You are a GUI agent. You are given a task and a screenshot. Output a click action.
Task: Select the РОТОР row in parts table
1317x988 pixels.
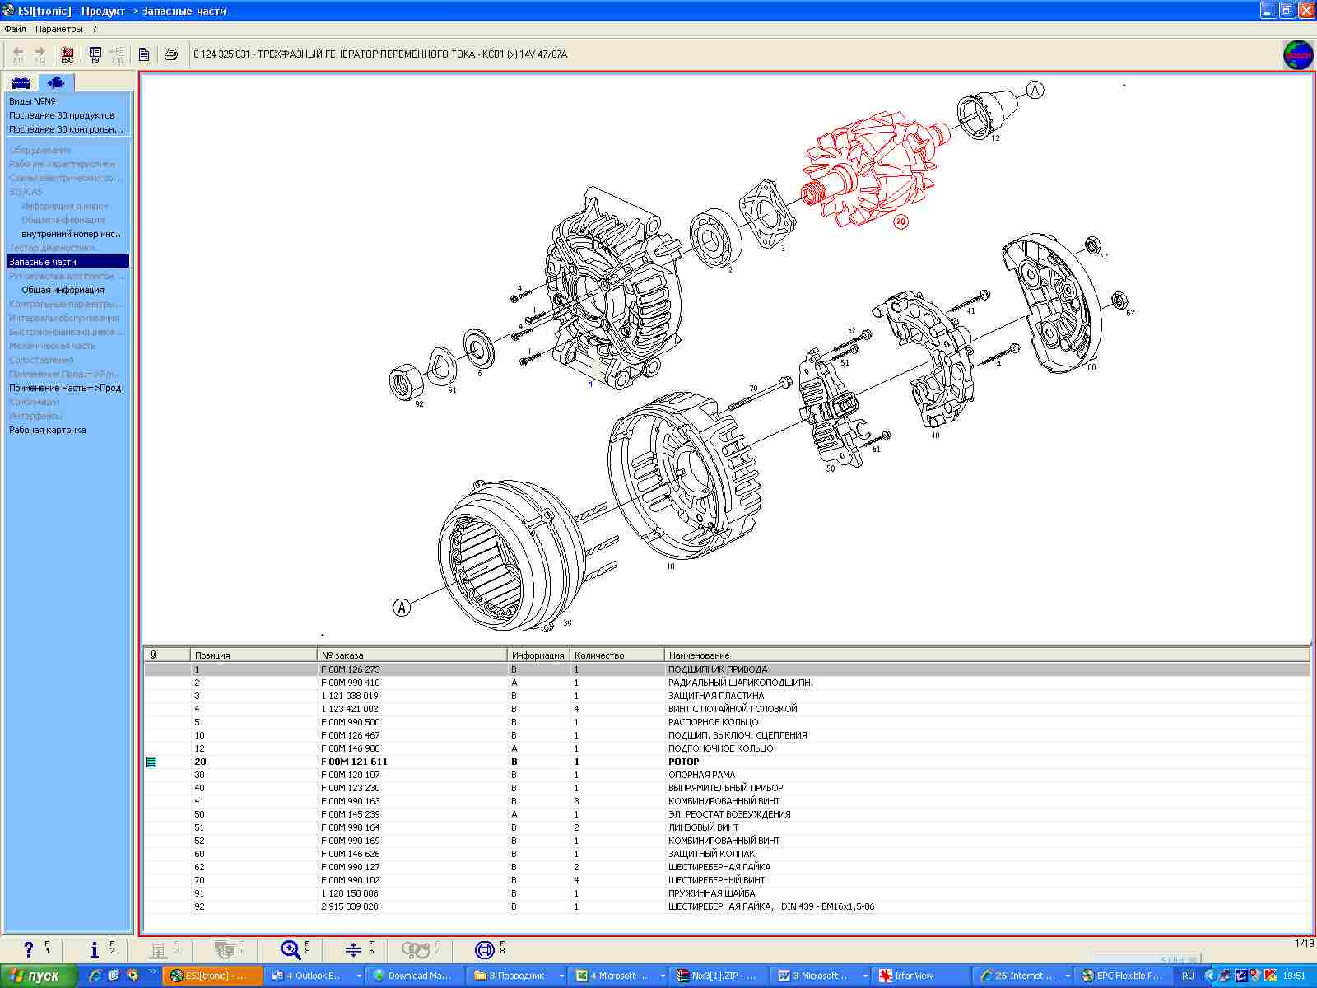click(x=683, y=762)
